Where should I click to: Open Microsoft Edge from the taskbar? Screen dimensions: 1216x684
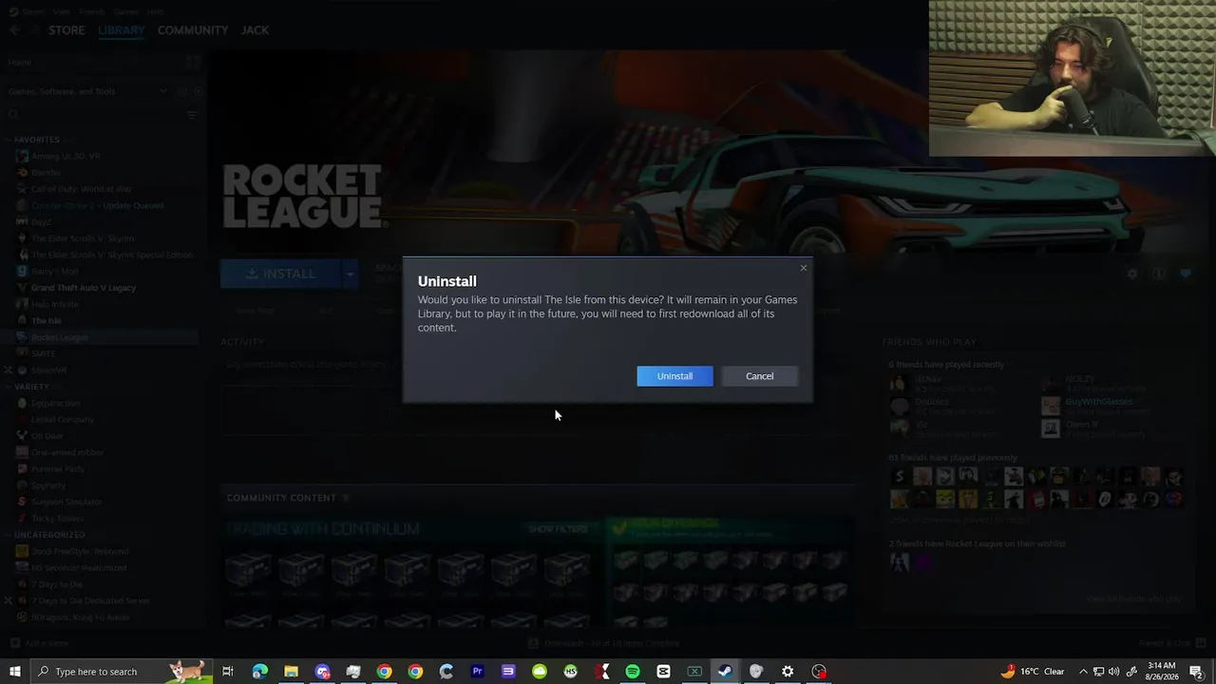tap(259, 672)
